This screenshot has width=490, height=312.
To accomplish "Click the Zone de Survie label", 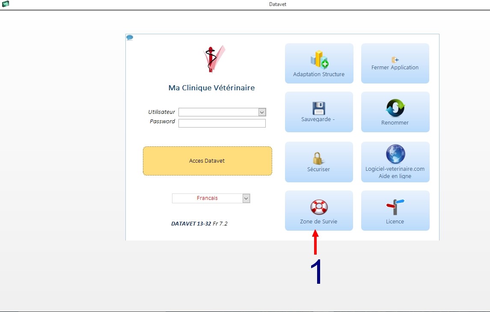I will [318, 221].
